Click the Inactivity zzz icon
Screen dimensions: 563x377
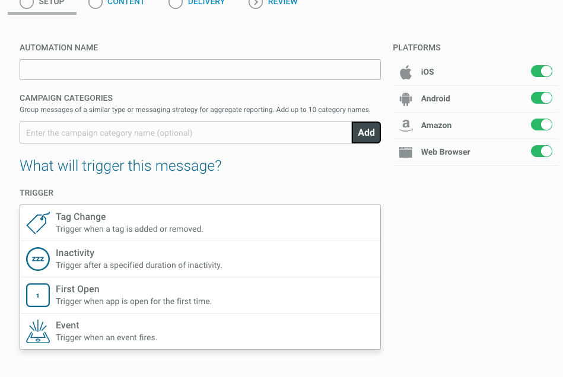pyautogui.click(x=38, y=259)
